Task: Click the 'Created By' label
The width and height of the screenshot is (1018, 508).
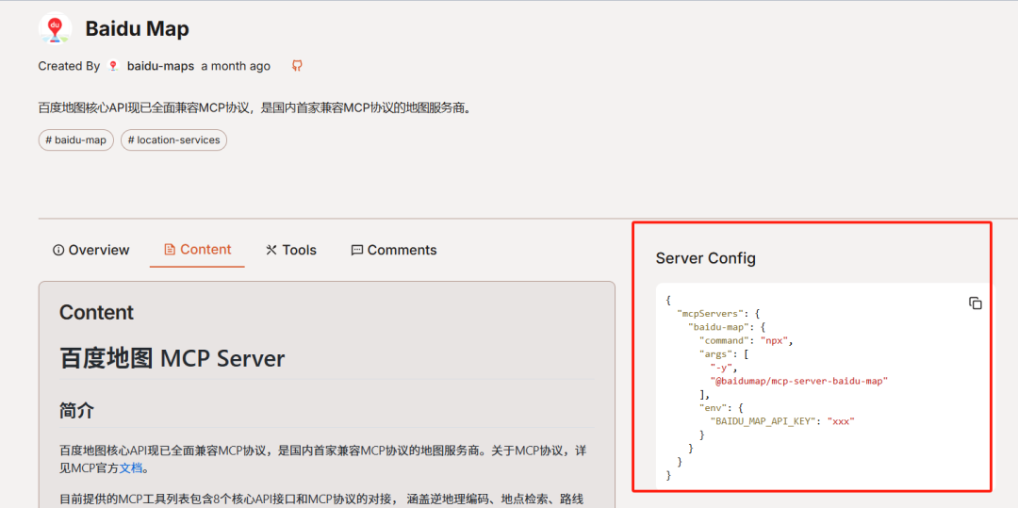Action: pyautogui.click(x=69, y=66)
